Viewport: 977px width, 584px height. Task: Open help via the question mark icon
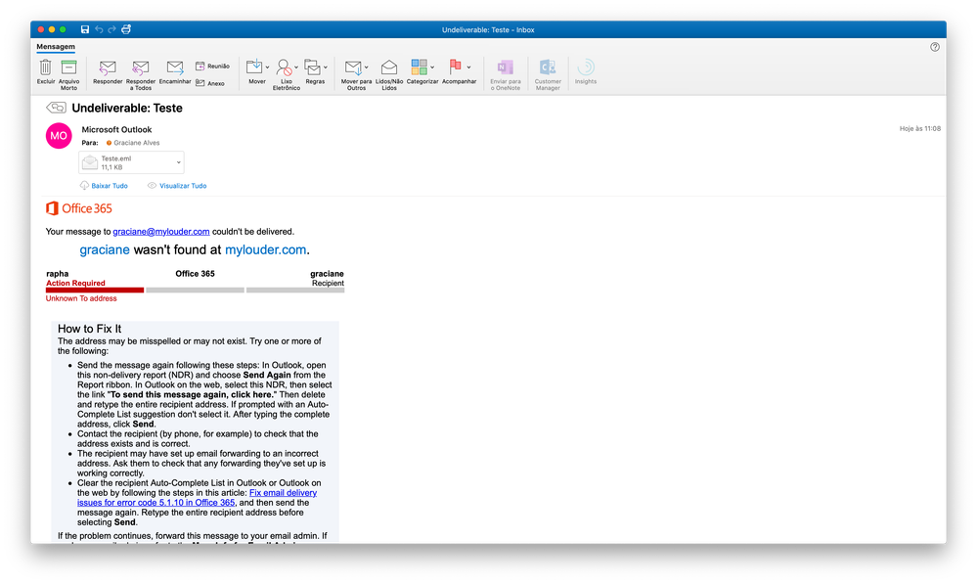coord(935,47)
